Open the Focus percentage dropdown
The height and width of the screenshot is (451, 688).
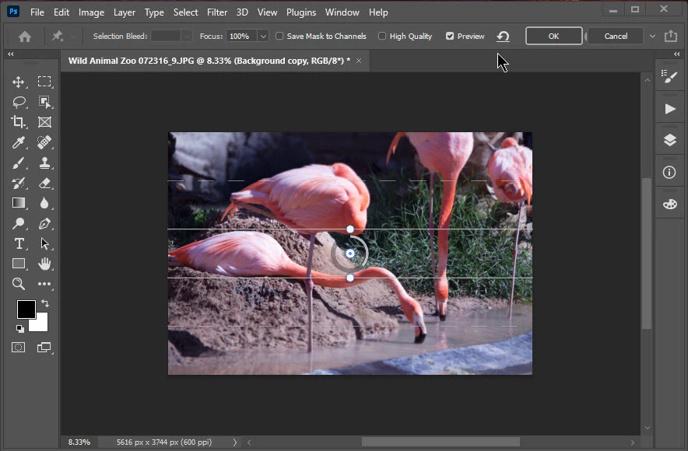pyautogui.click(x=263, y=37)
